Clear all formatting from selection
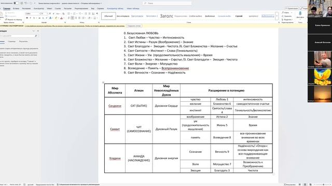Image resolution: width=332 pixels, height=186 pixels. coord(63,13)
